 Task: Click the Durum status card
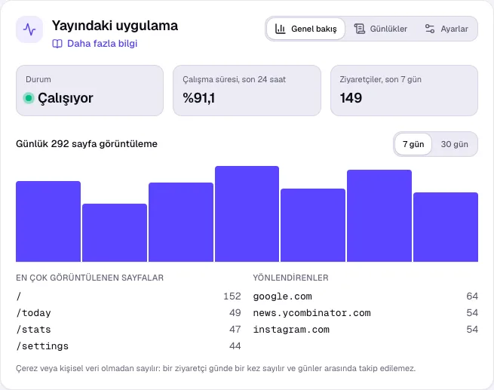(90, 91)
